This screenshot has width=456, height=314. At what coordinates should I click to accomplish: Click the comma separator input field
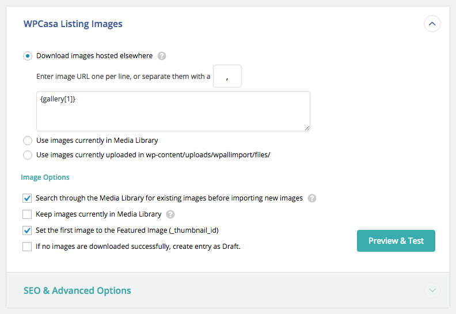pos(227,76)
